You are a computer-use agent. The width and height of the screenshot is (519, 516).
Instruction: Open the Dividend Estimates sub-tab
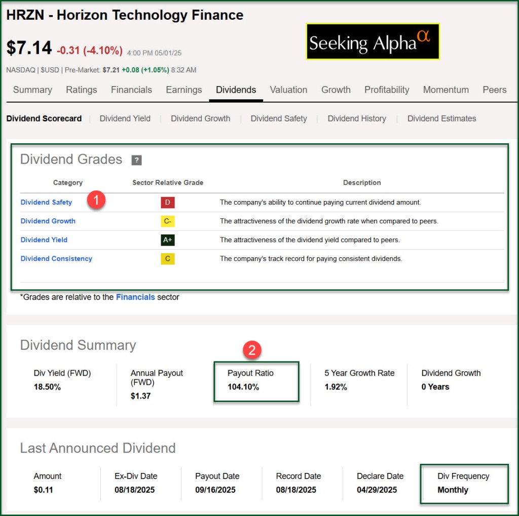click(x=441, y=118)
